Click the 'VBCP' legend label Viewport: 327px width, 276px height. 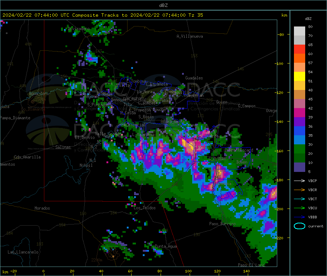312,181
